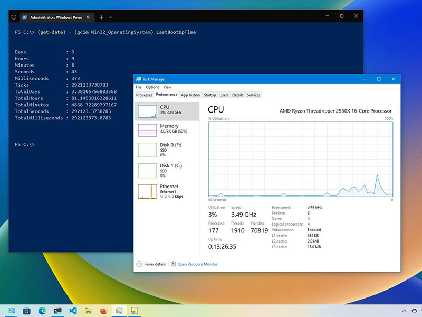The width and height of the screenshot is (422, 317).
Task: Open the Services tab
Action: click(x=254, y=95)
